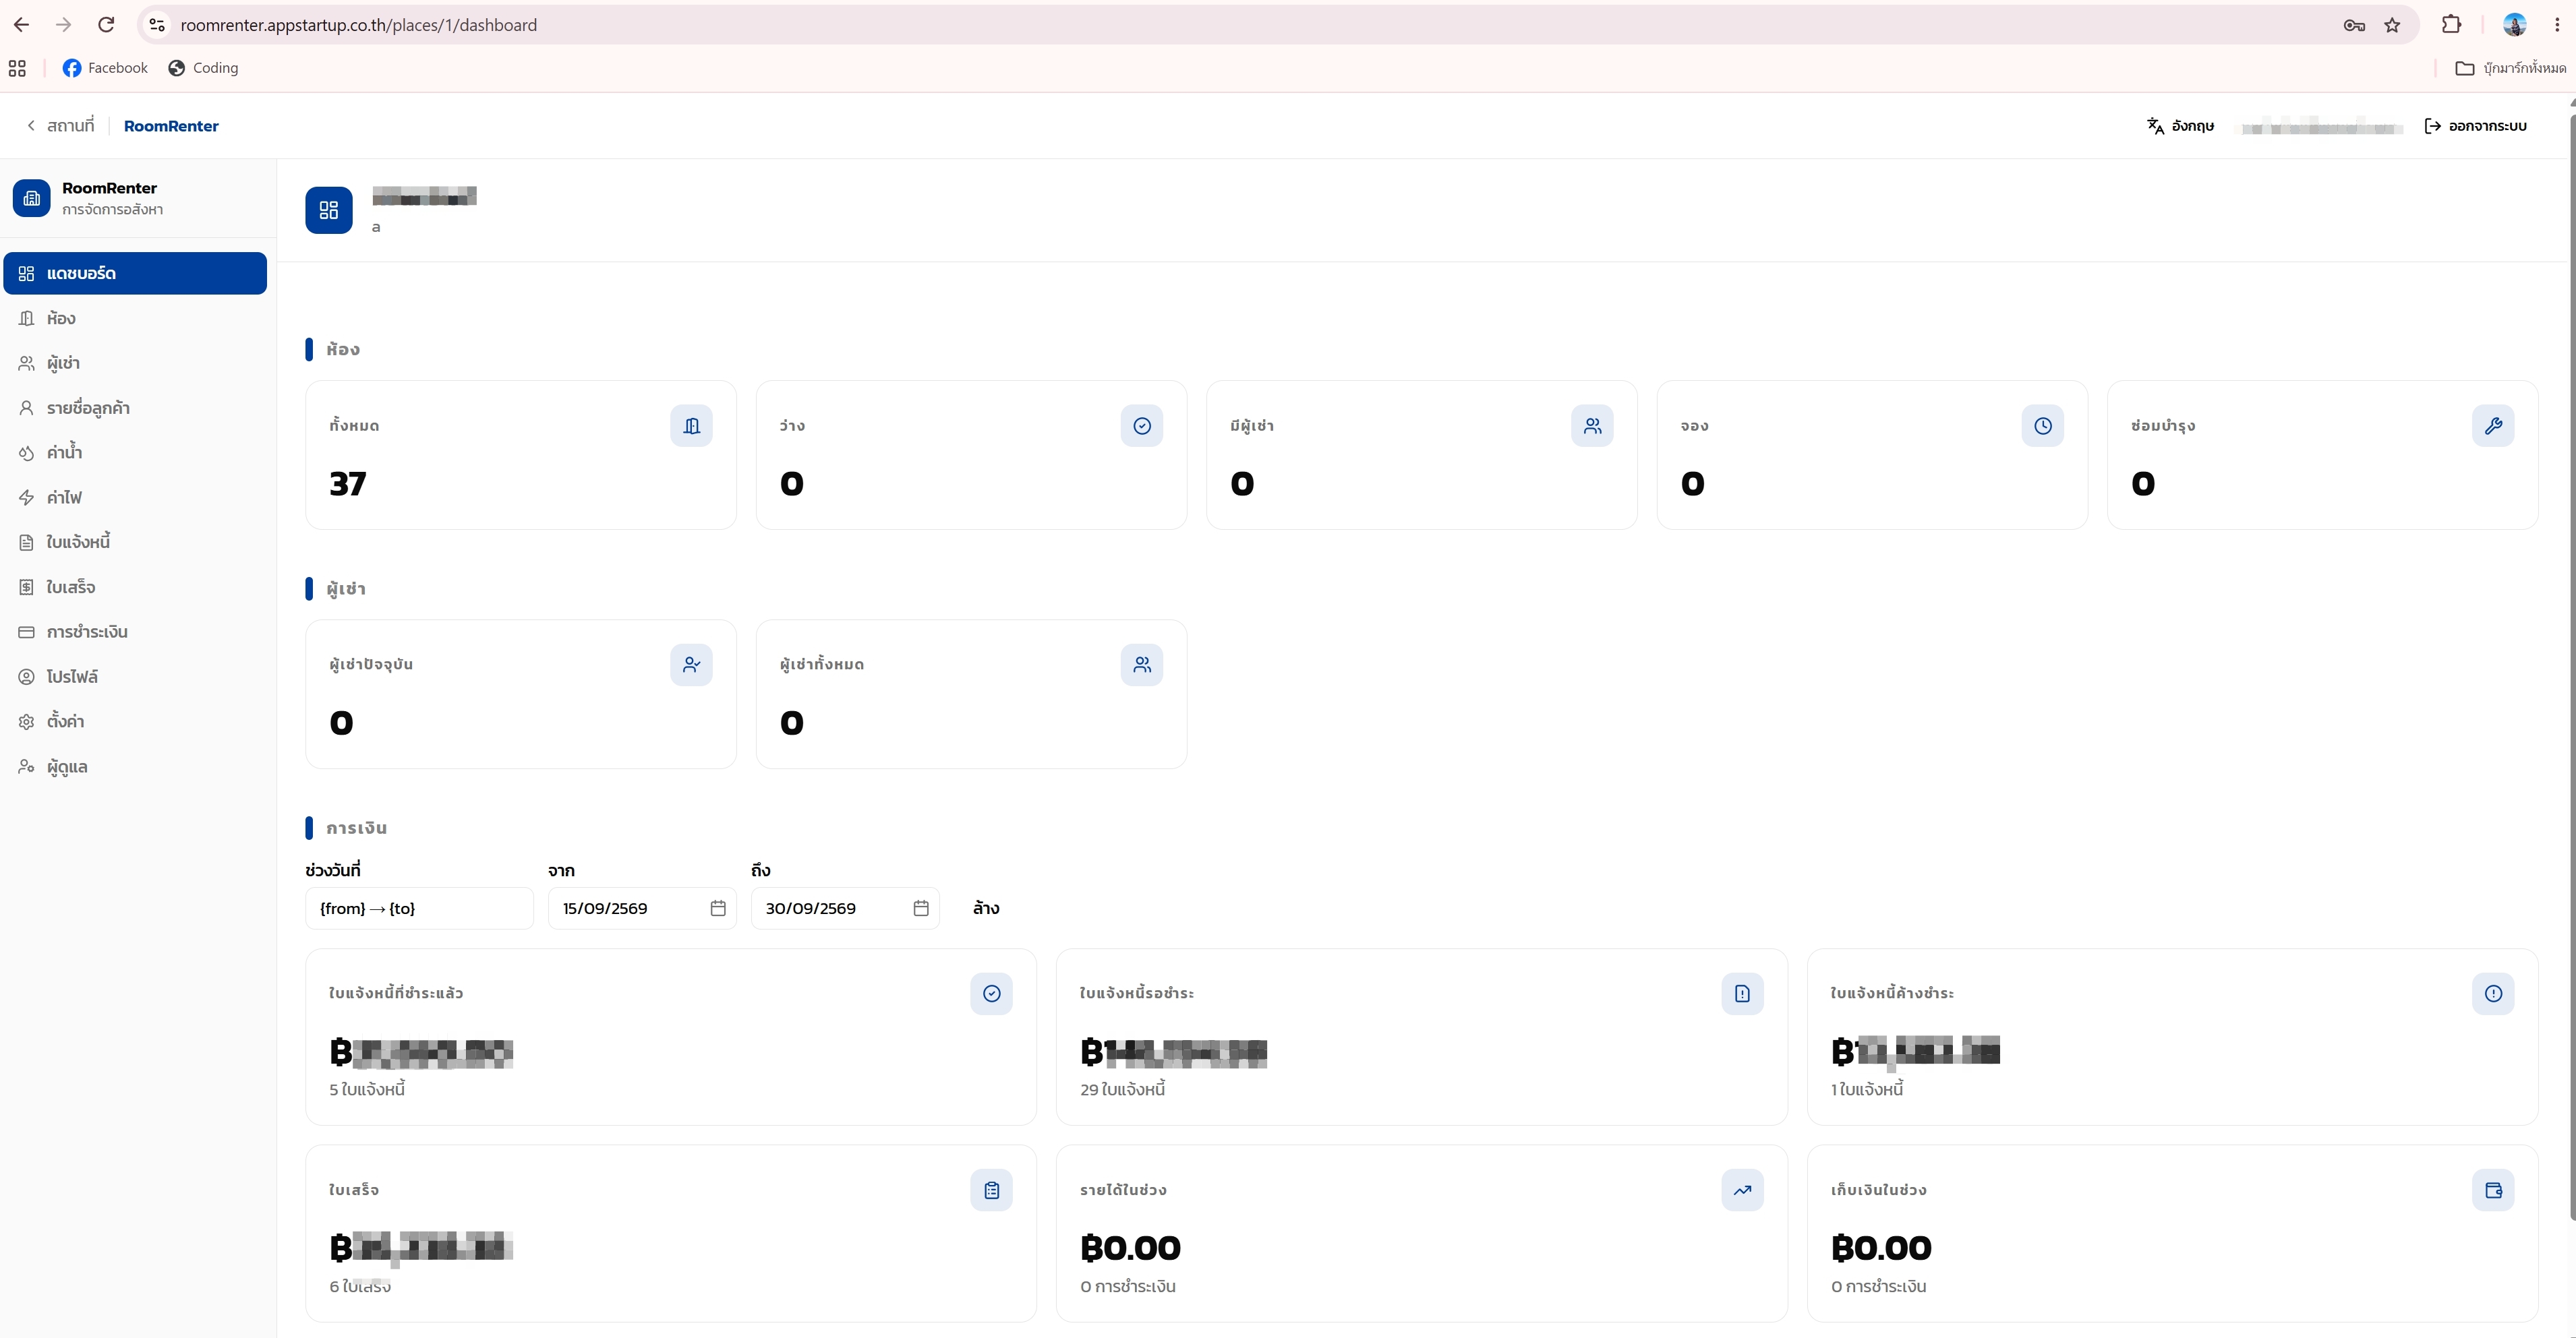
Task: Switch language via อังกฤษ button
Action: click(2180, 126)
